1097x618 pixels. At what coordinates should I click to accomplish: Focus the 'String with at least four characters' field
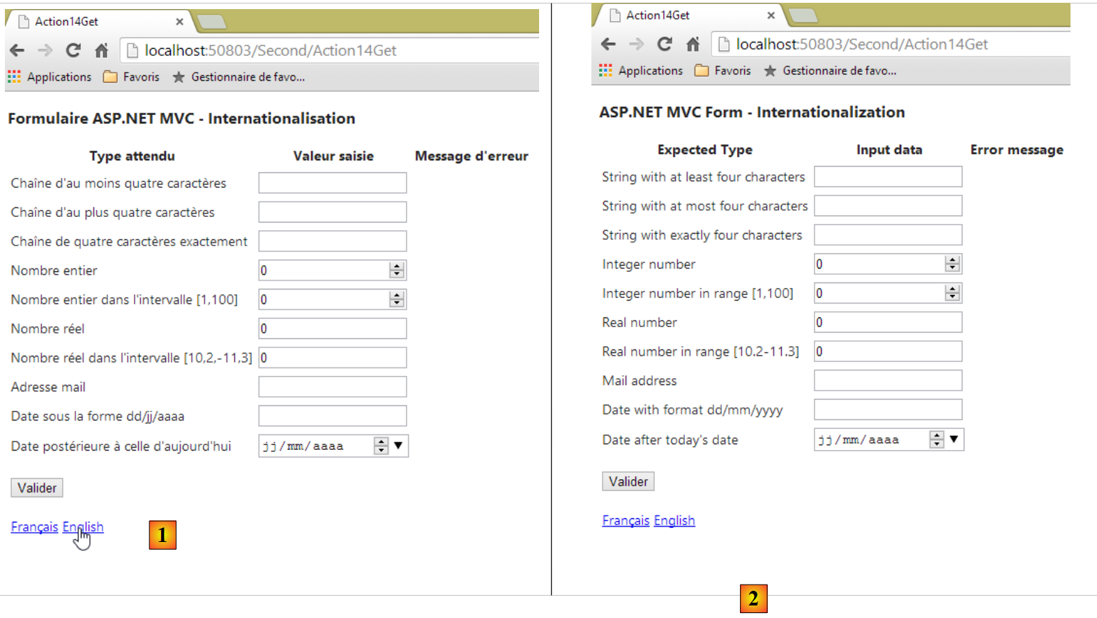[x=888, y=177]
